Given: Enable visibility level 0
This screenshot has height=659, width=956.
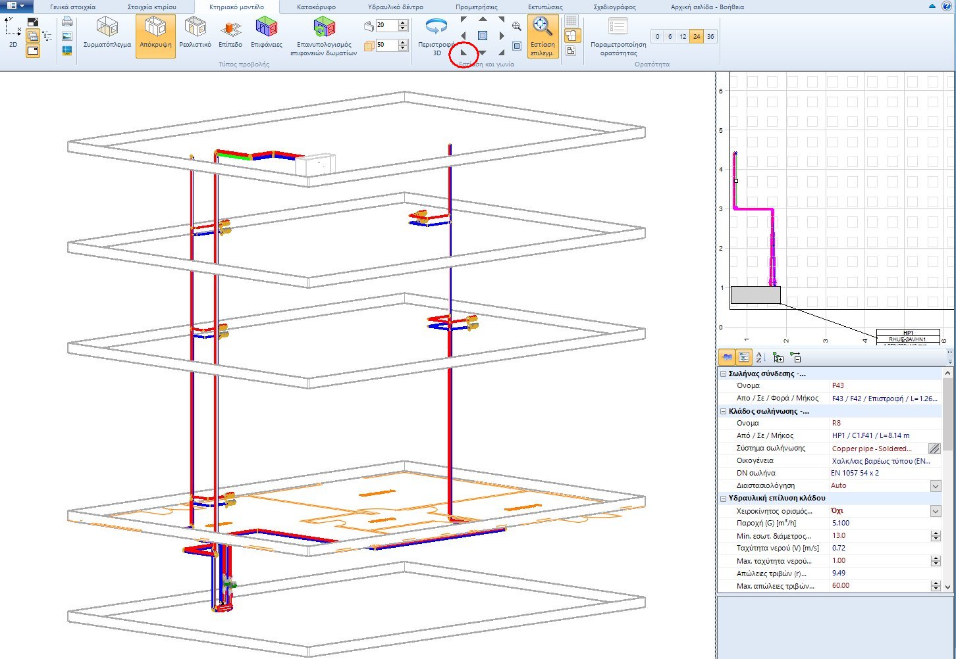Looking at the screenshot, I should tap(656, 36).
